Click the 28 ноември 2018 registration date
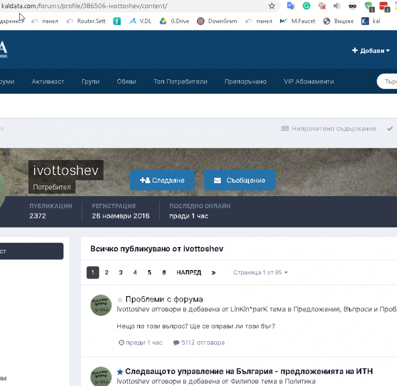This screenshot has width=397, height=386. [120, 216]
